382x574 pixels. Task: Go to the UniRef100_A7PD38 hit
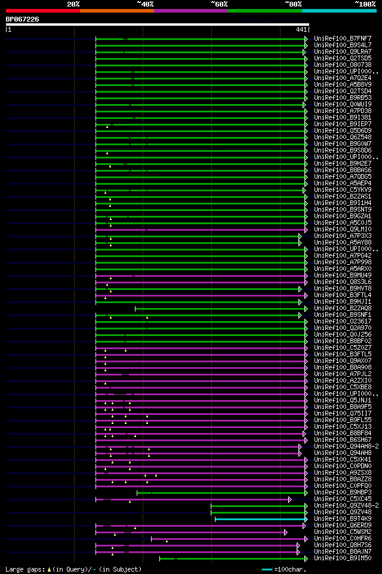click(x=343, y=111)
